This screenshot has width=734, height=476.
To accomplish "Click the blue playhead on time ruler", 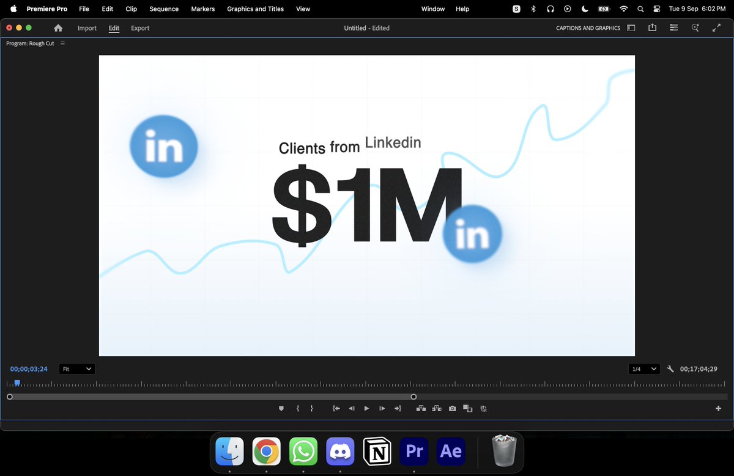I will (17, 383).
